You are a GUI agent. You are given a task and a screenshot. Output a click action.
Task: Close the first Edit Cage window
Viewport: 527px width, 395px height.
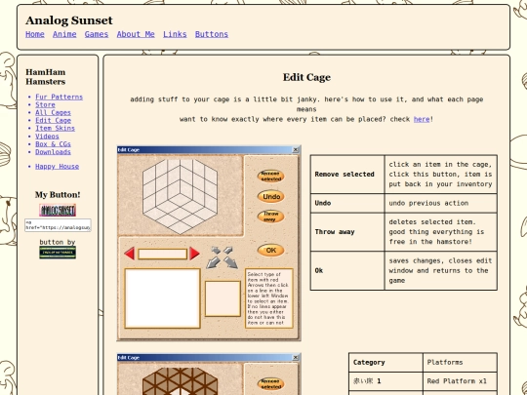coord(296,150)
